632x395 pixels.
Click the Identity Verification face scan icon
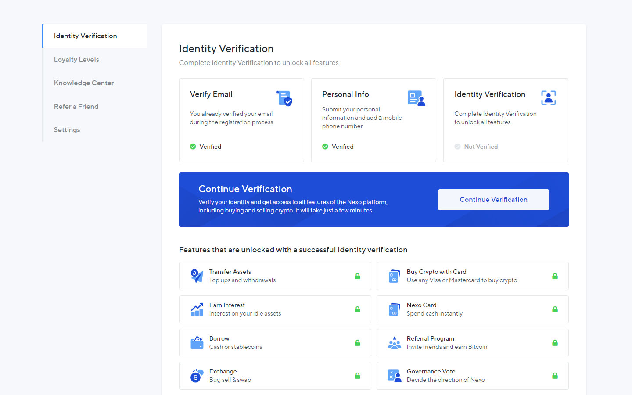point(549,98)
